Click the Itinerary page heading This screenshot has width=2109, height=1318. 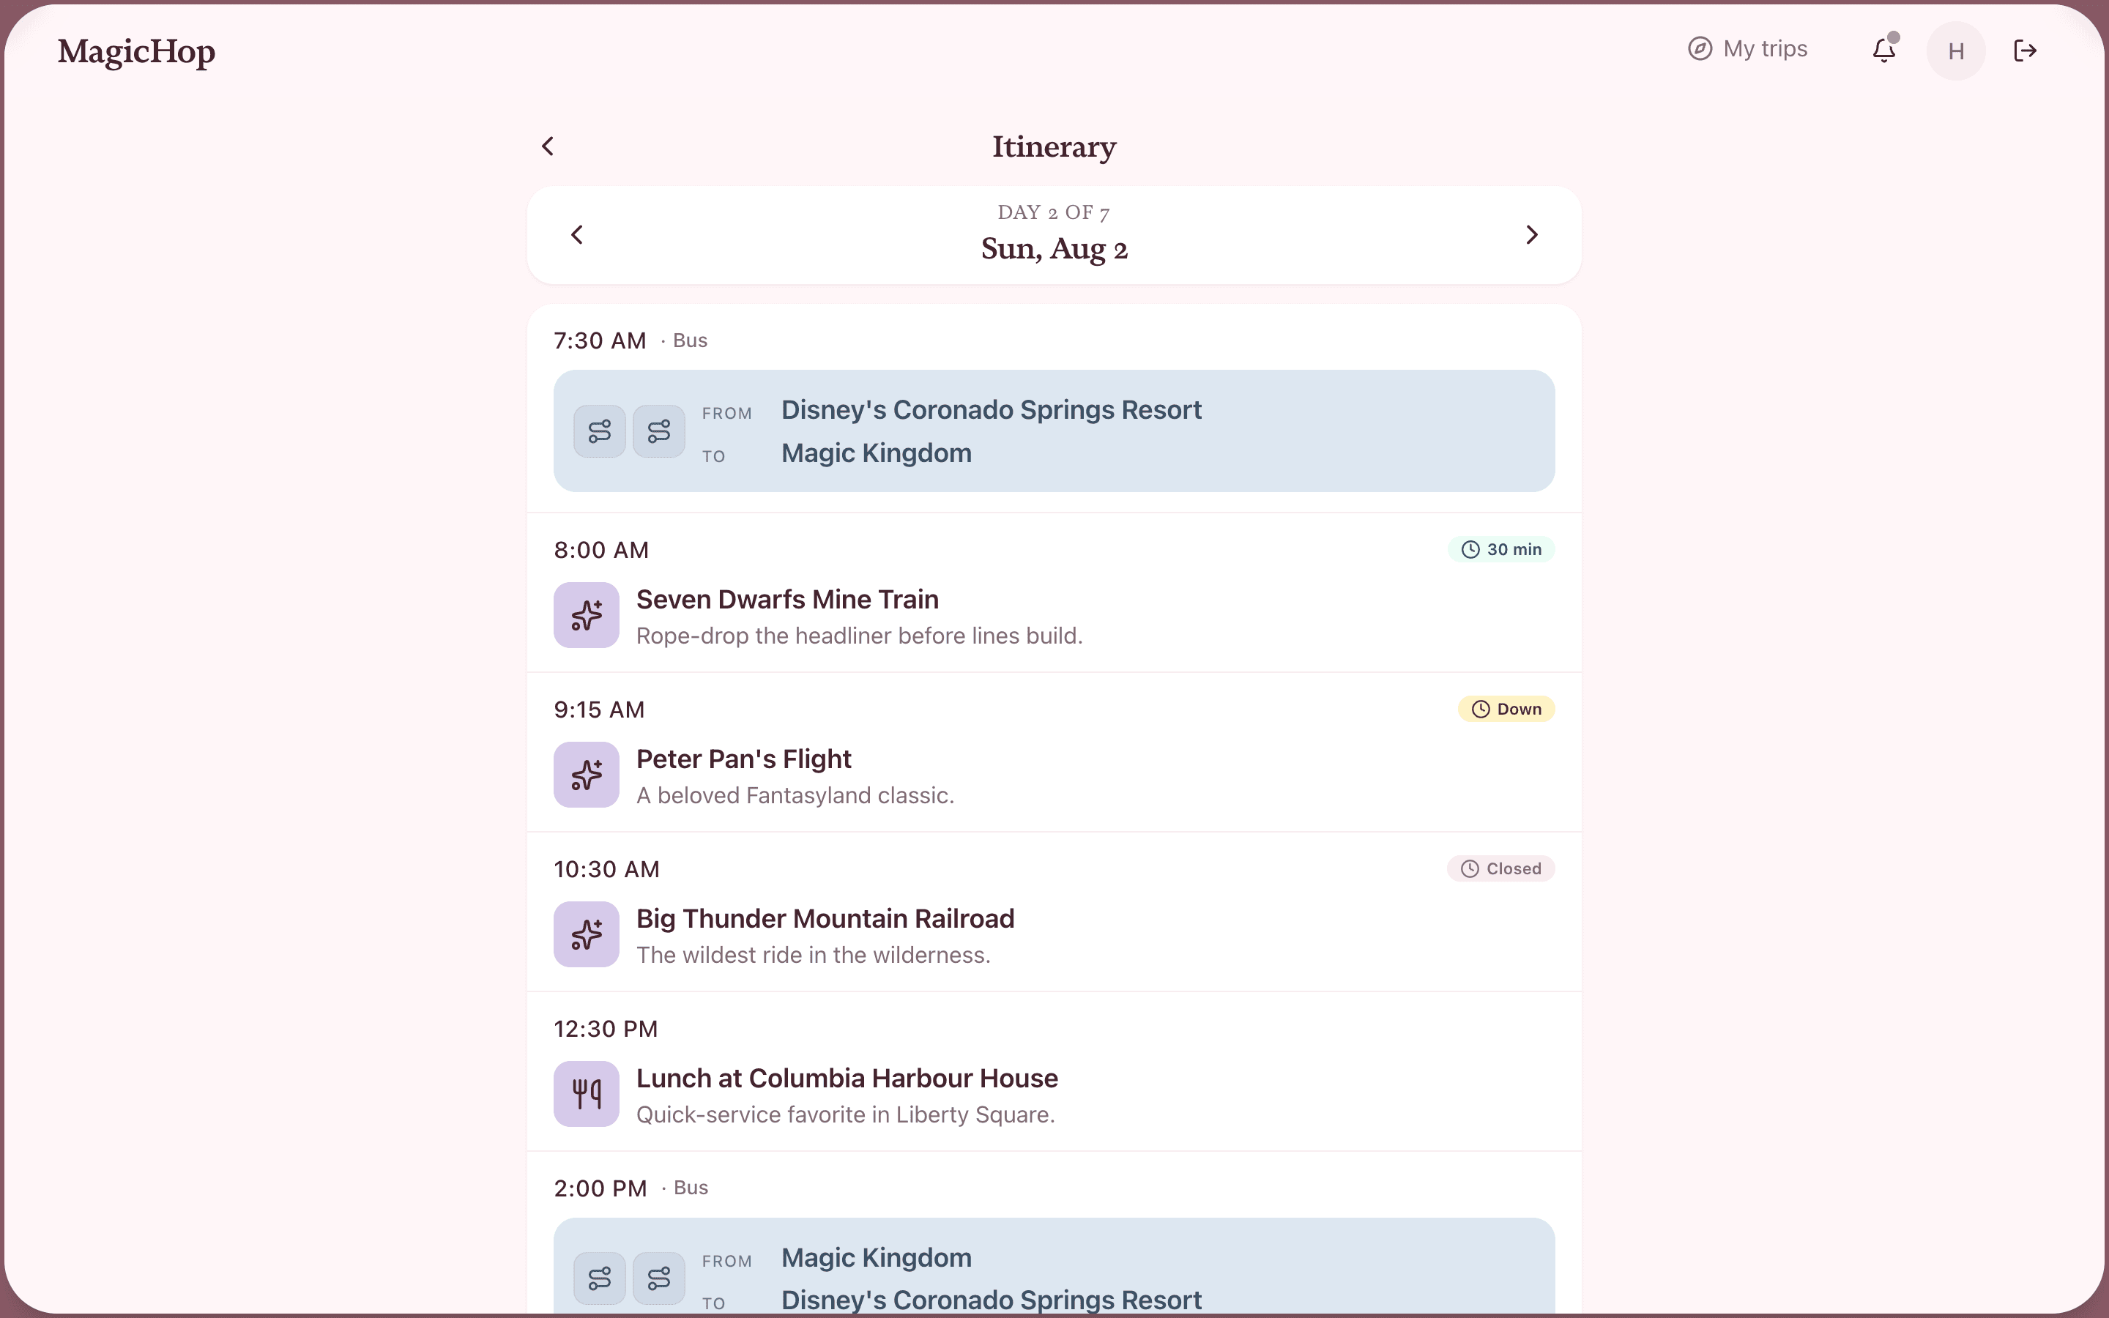(x=1054, y=146)
